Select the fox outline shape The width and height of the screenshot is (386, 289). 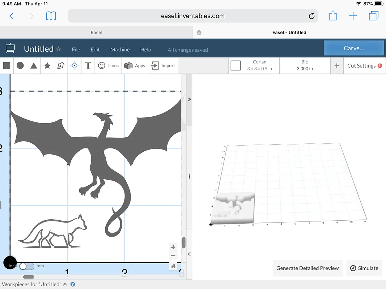[52, 231]
